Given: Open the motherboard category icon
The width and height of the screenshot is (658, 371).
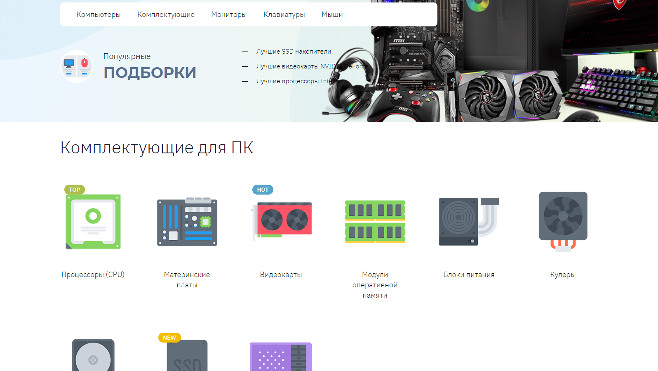Looking at the screenshot, I should pyautogui.click(x=187, y=222).
